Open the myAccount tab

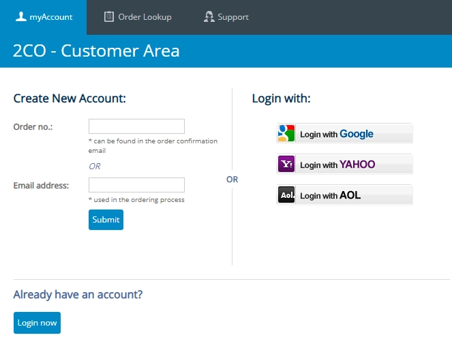43,17
